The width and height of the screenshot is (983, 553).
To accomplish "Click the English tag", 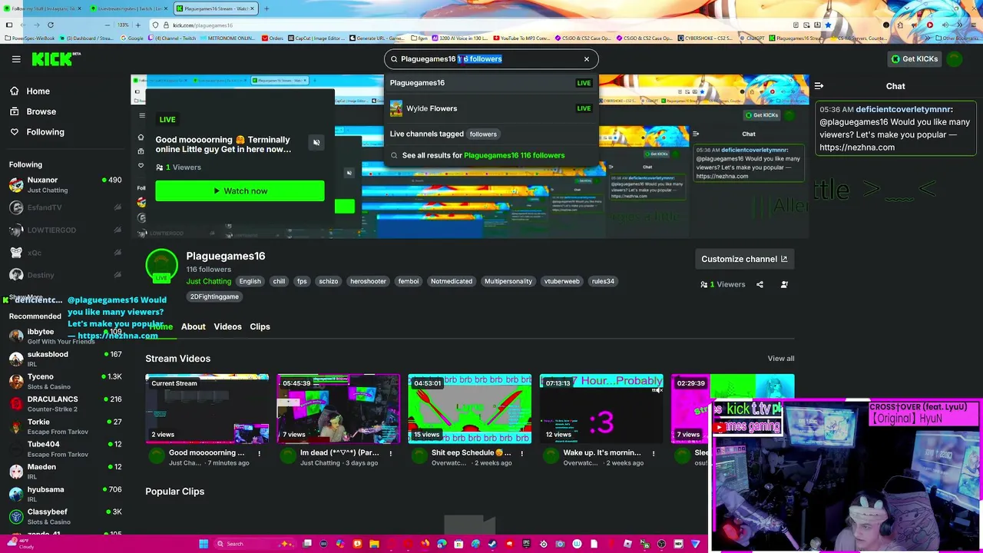I will click(250, 281).
